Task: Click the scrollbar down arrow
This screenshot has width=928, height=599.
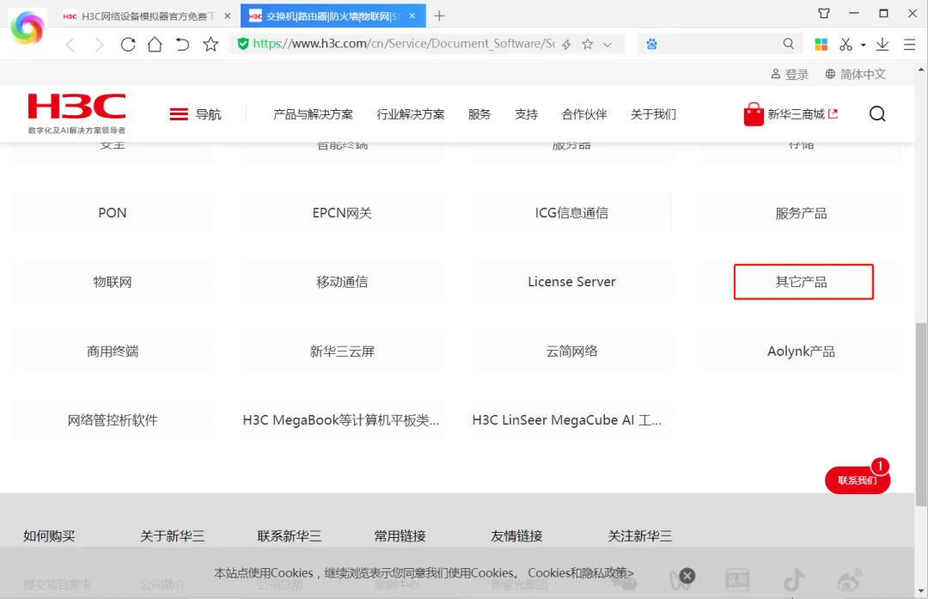Action: (921, 590)
